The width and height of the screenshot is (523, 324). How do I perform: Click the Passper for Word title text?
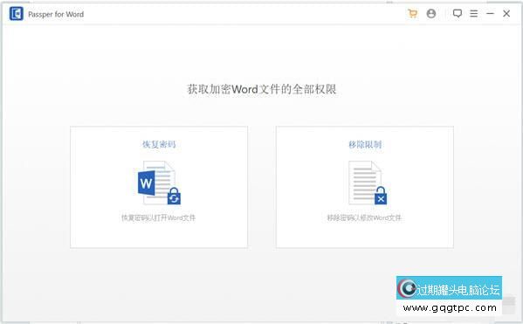(56, 14)
